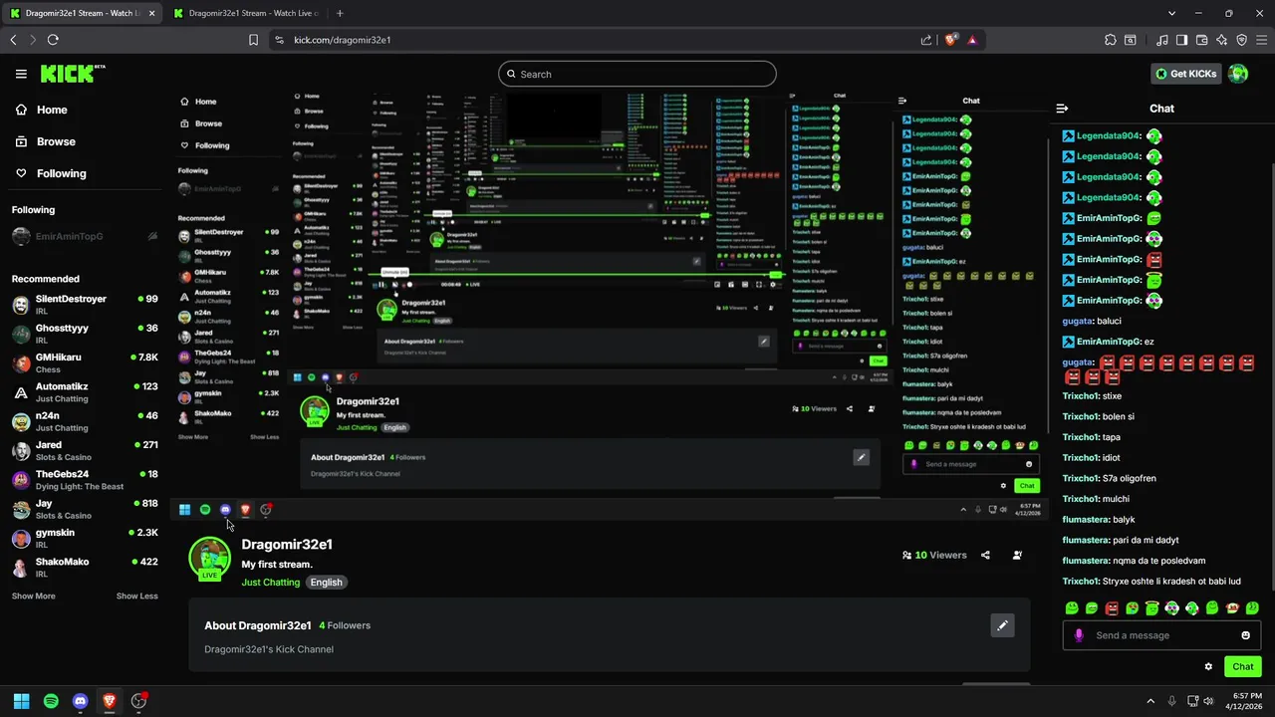Select the first Dragomir32e1 Stream tab
Image resolution: width=1275 pixels, height=717 pixels.
(82, 13)
